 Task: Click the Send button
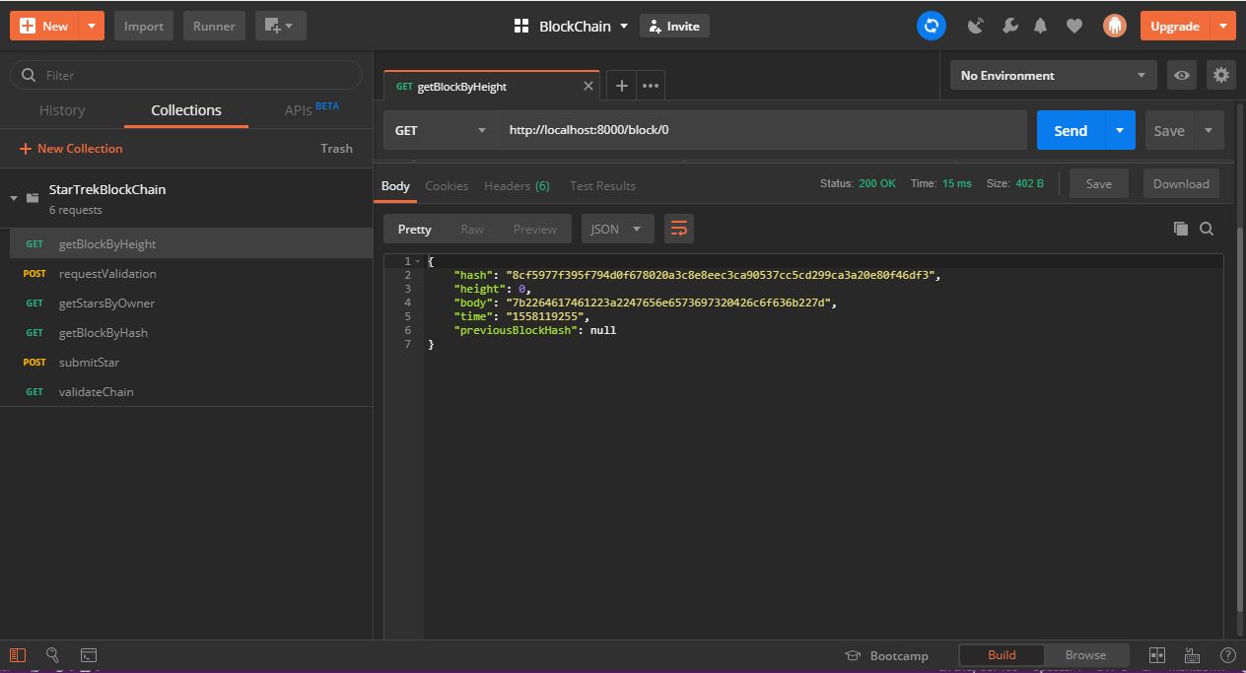click(1071, 130)
